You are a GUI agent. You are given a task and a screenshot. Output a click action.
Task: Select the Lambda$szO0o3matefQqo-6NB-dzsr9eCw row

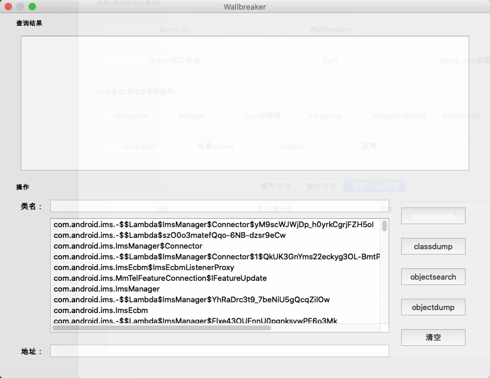coord(216,235)
